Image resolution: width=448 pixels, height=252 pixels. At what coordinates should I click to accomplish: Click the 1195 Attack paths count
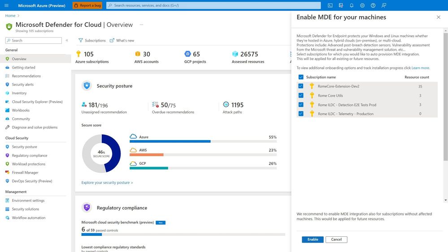click(x=237, y=105)
